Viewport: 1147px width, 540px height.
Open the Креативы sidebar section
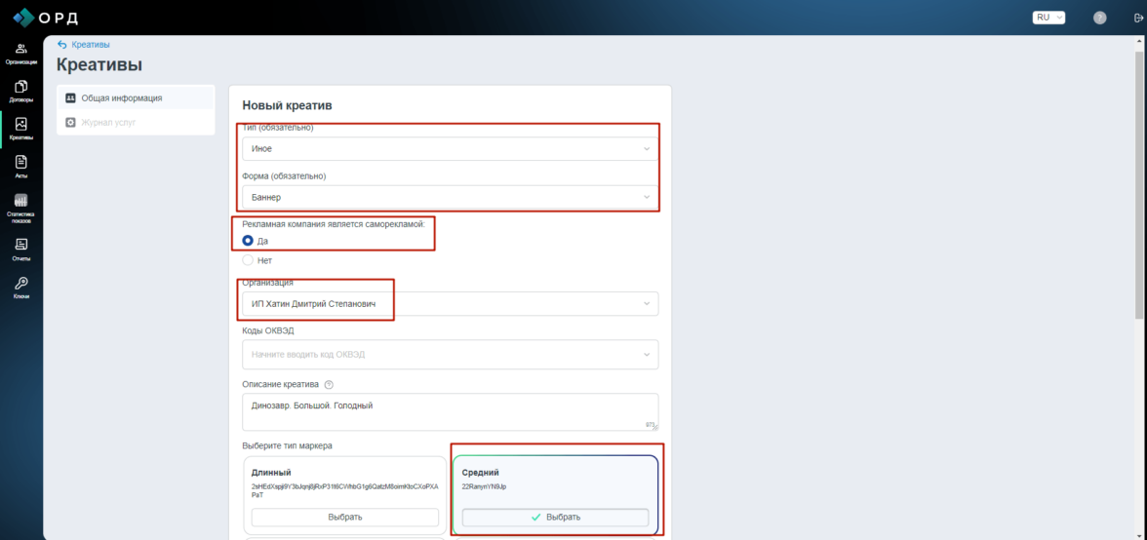click(x=21, y=130)
